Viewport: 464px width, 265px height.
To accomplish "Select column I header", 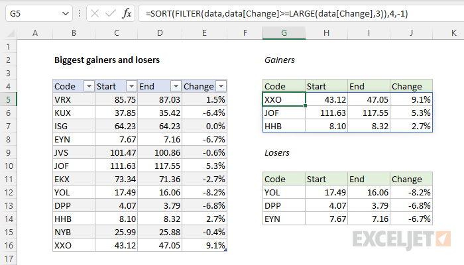I will pyautogui.click(x=369, y=33).
